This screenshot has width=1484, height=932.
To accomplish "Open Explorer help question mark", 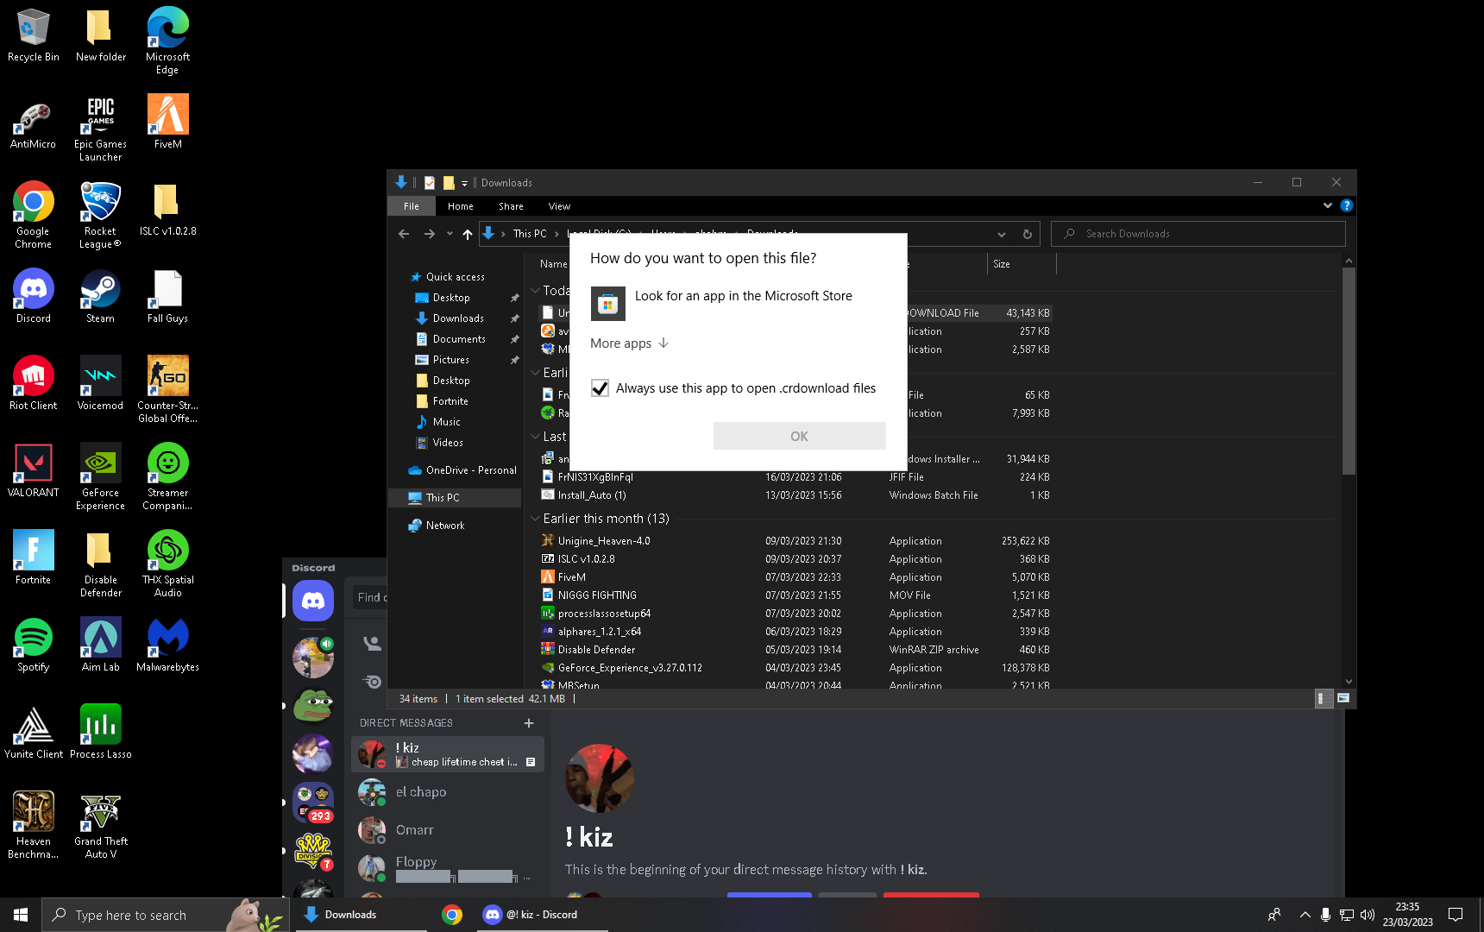I will tap(1346, 205).
